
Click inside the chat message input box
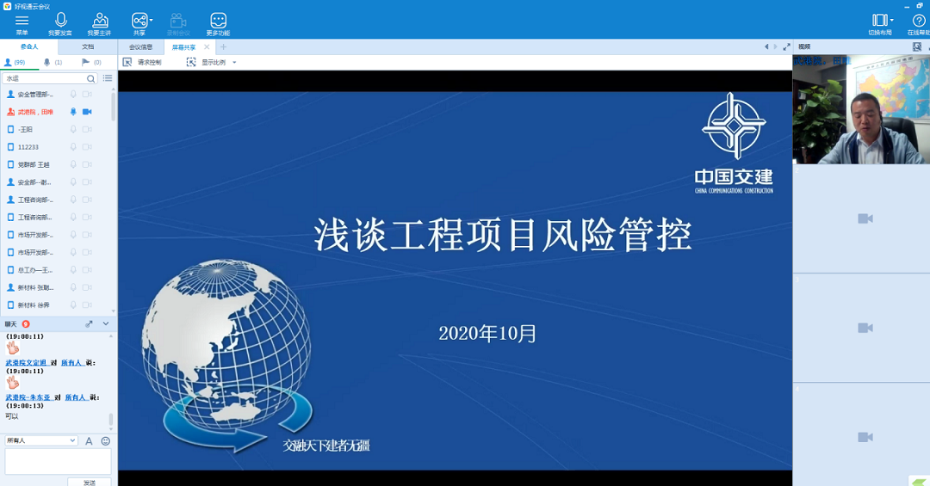click(58, 461)
